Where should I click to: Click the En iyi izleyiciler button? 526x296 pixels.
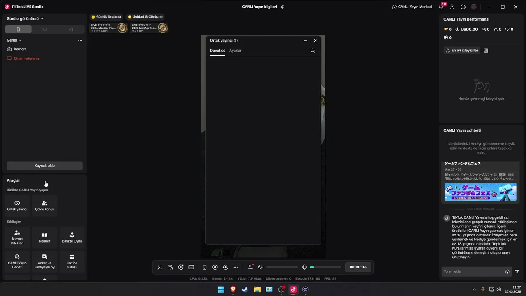click(462, 50)
